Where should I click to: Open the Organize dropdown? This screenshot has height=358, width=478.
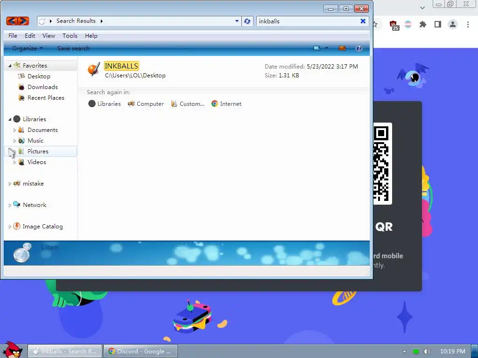[28, 48]
